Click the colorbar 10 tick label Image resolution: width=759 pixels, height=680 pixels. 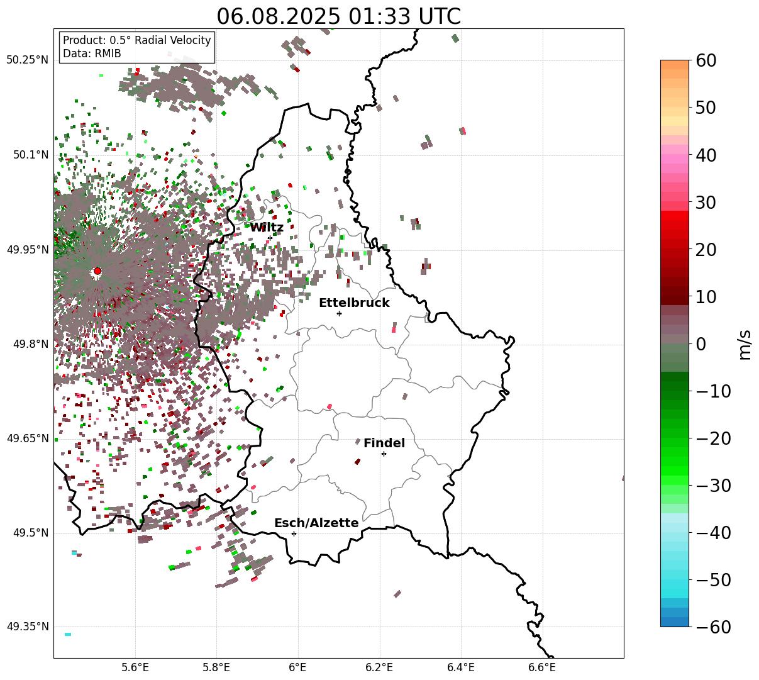click(705, 296)
